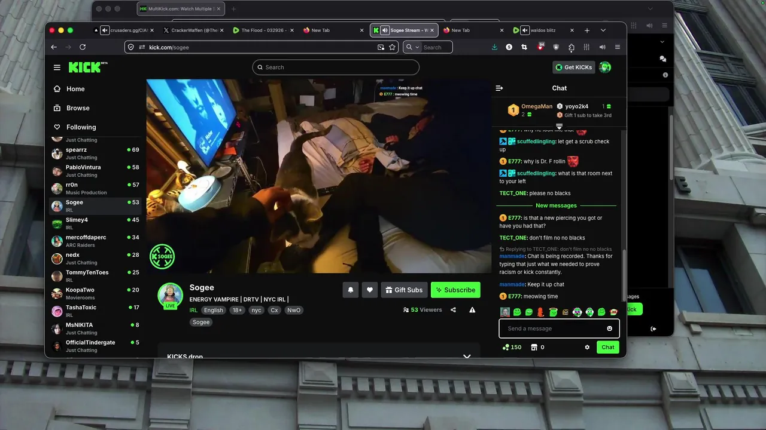766x430 pixels.
Task: Open PabloVintura channel in sidebar
Action: pyautogui.click(x=95, y=171)
